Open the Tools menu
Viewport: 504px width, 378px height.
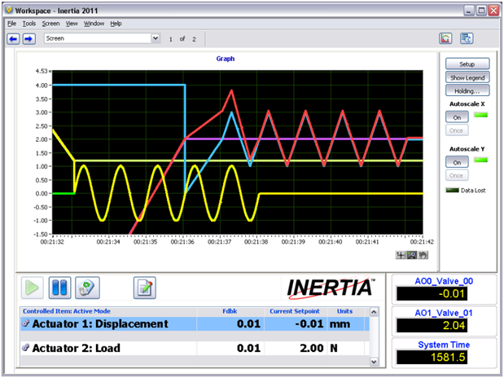29,24
